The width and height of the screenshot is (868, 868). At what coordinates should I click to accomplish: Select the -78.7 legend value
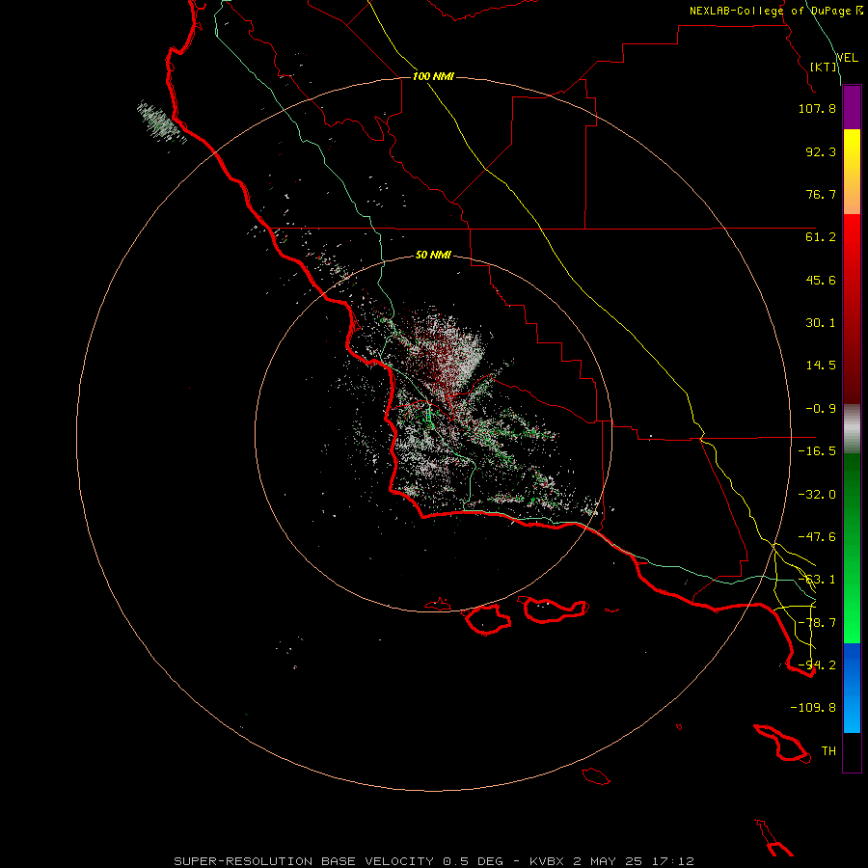pos(817,623)
